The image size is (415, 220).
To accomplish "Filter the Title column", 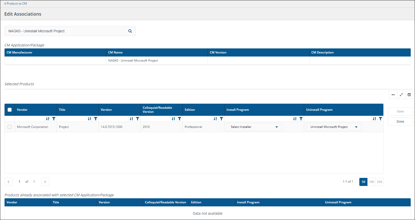I will 96,119.
